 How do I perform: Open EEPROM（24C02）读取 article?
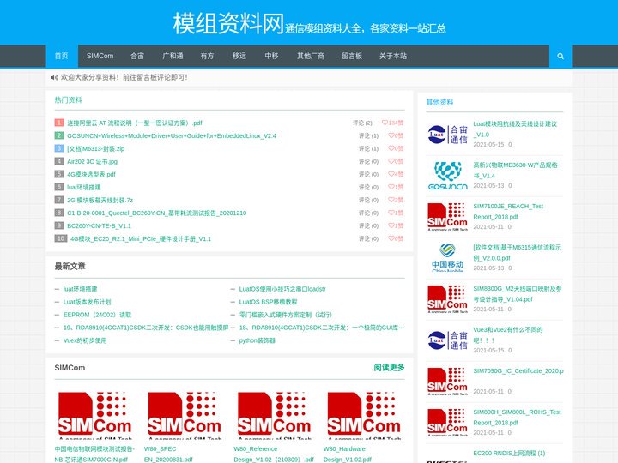pos(97,315)
